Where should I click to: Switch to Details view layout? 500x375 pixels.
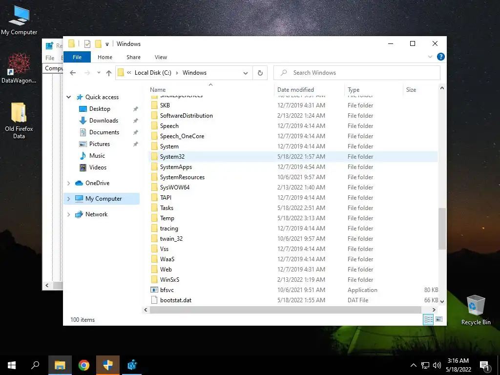428,319
